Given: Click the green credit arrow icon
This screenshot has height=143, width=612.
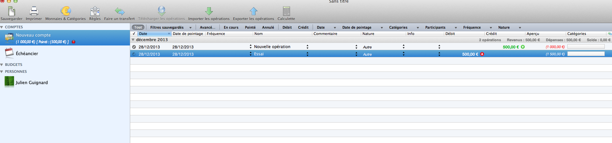Looking at the screenshot, I should [x=523, y=47].
